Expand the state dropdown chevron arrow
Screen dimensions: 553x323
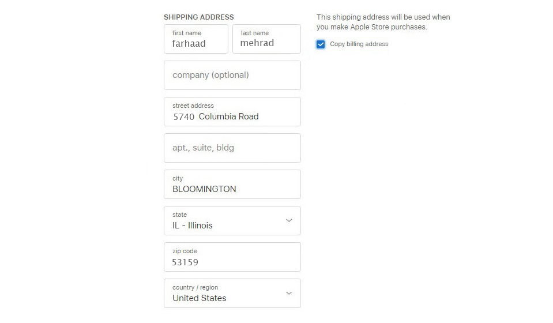point(289,220)
